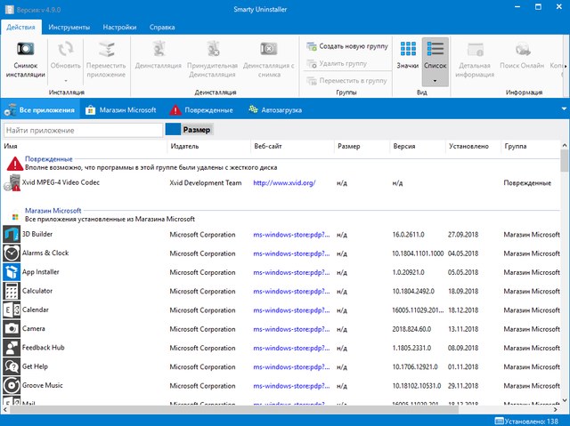Open the dropdown arrow under Список

(435, 80)
